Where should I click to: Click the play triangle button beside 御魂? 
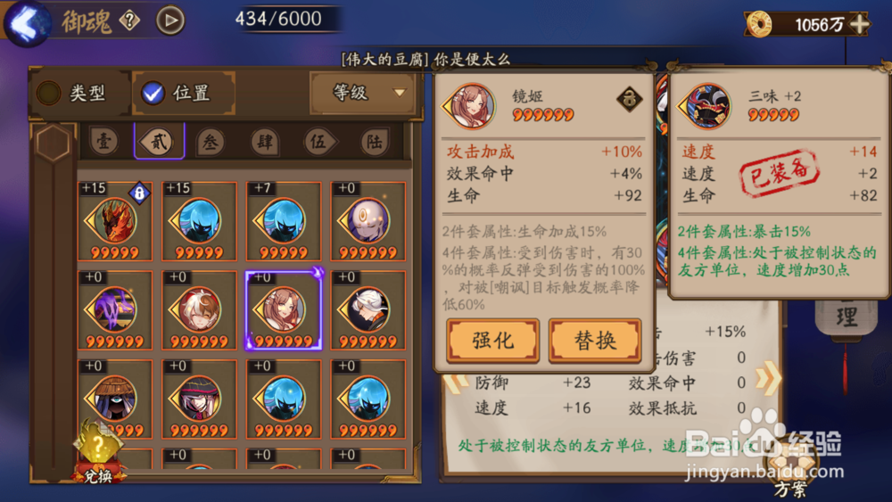tap(170, 21)
